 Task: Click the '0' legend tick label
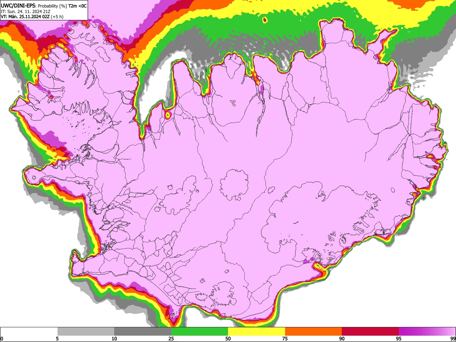[x=2, y=338]
